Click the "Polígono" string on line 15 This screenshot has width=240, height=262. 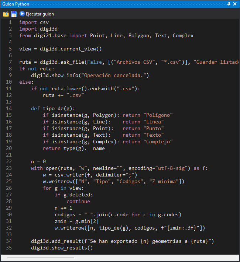(x=158, y=115)
